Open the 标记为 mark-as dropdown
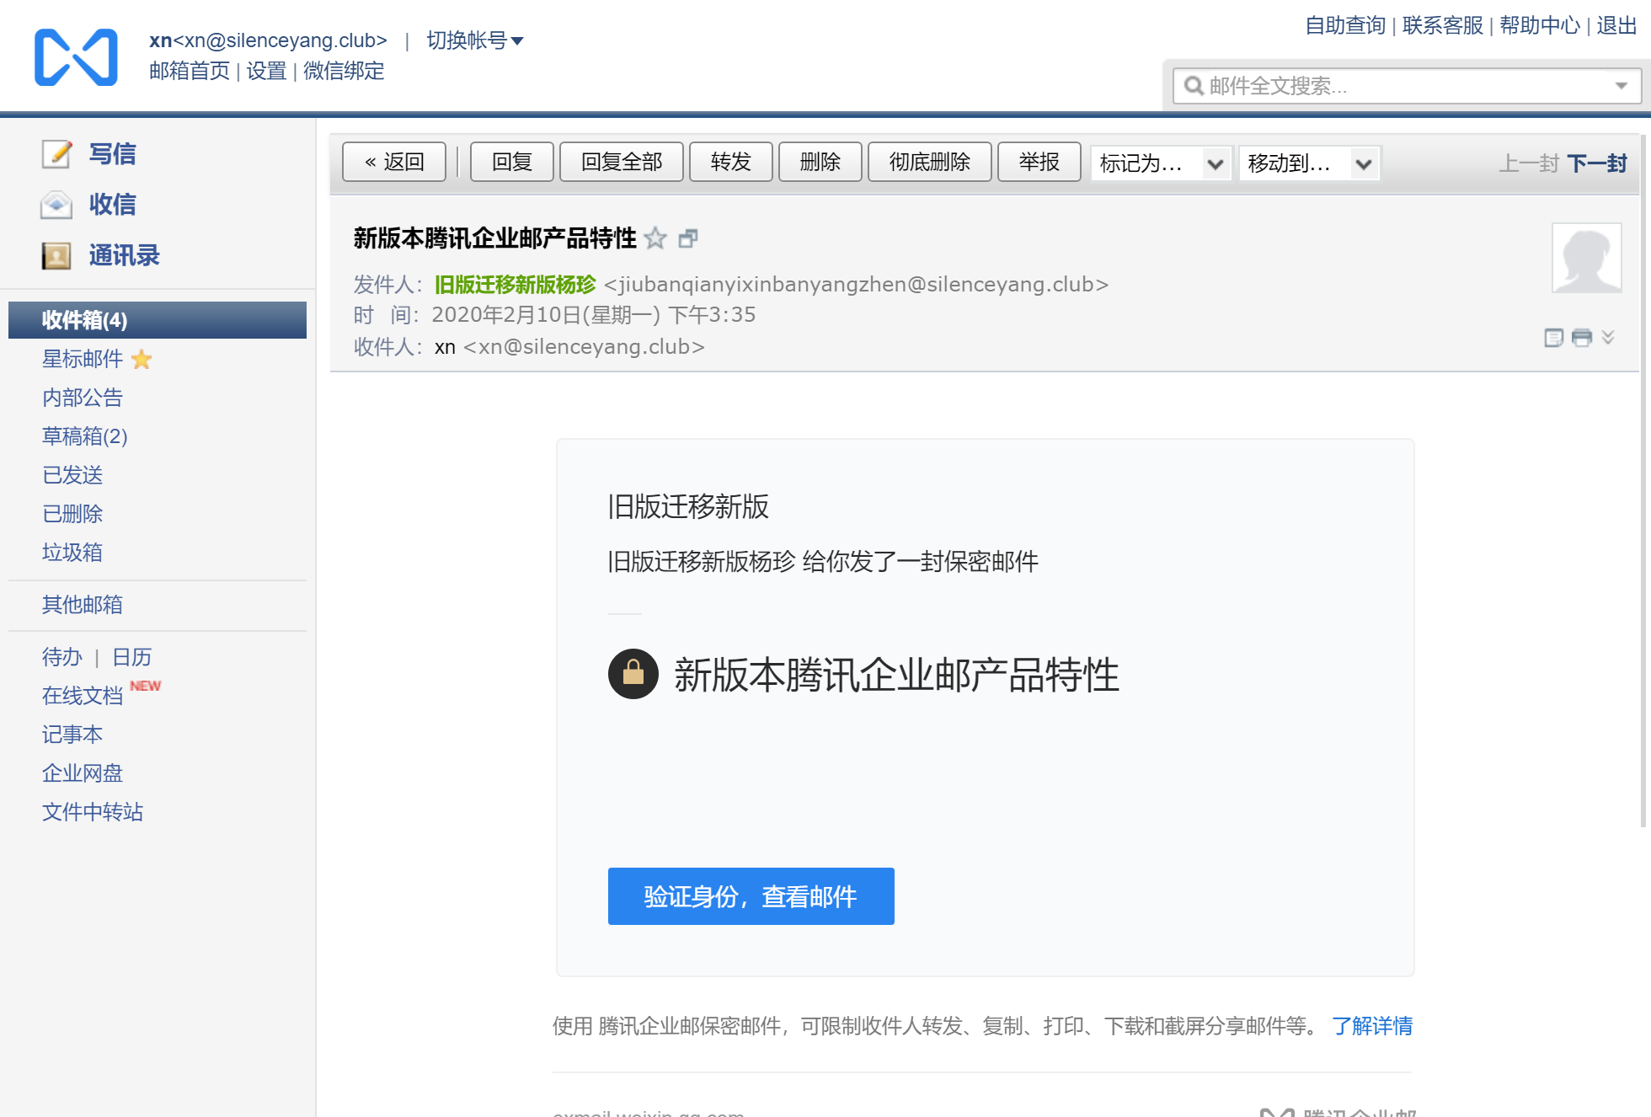Viewport: 1651px width, 1117px height. pos(1160,163)
